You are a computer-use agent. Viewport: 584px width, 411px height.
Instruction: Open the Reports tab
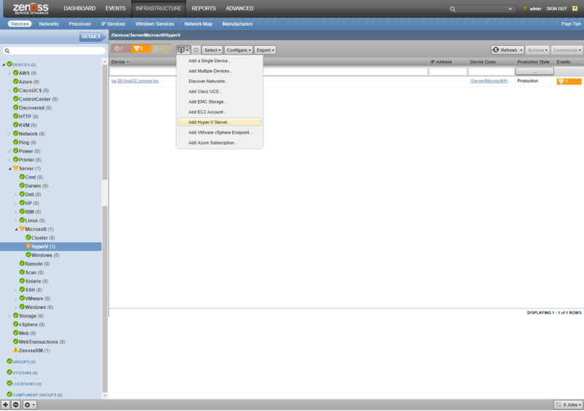204,8
